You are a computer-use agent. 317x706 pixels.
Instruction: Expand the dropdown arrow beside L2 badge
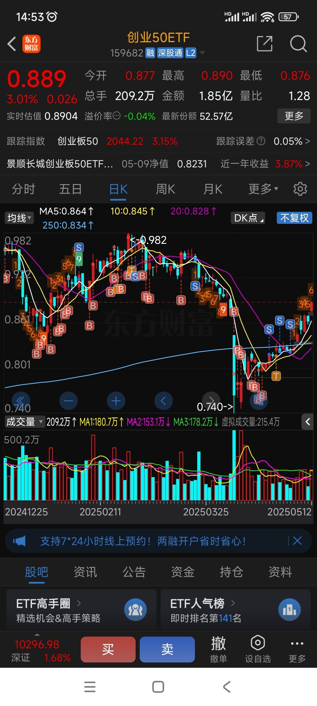(202, 53)
